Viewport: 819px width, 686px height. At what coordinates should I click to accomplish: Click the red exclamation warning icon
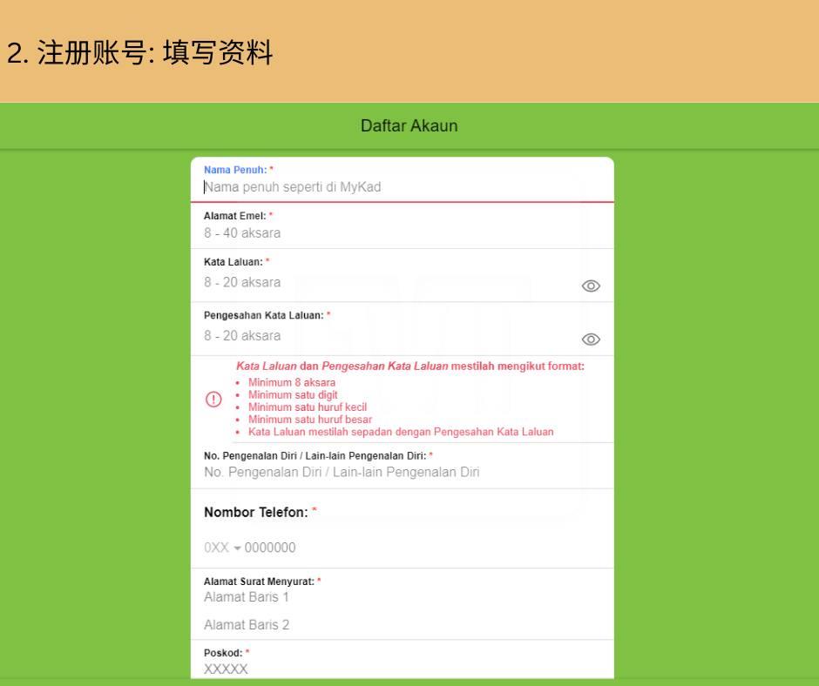[x=214, y=400]
